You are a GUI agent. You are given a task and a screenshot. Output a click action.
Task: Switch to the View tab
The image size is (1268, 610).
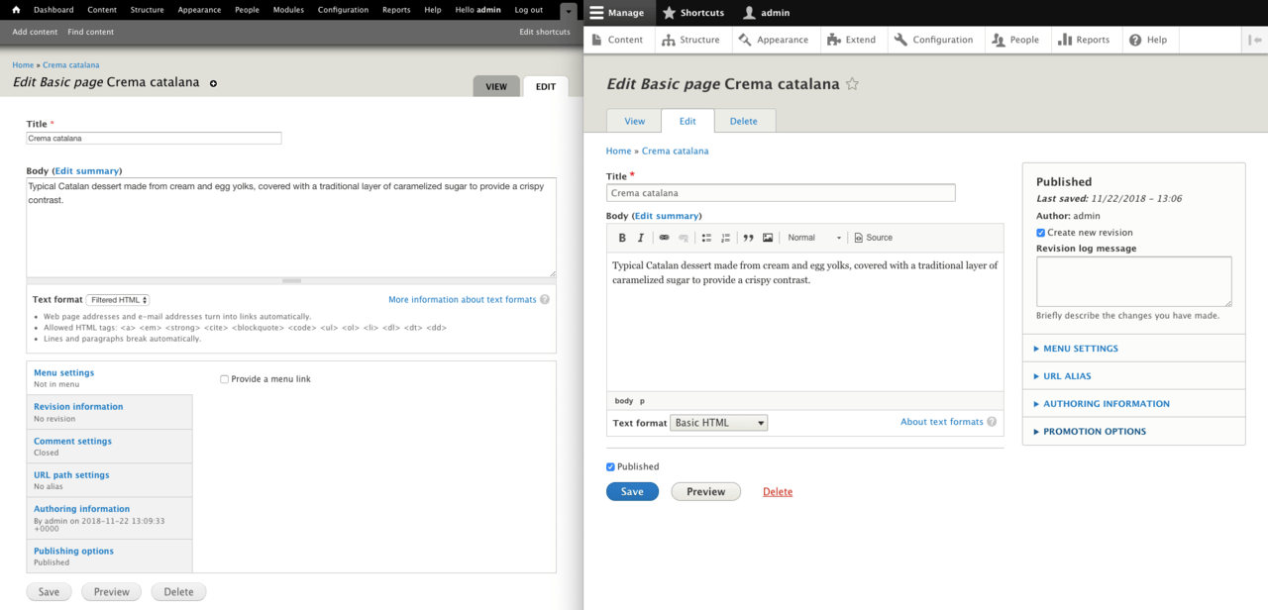pyautogui.click(x=633, y=120)
